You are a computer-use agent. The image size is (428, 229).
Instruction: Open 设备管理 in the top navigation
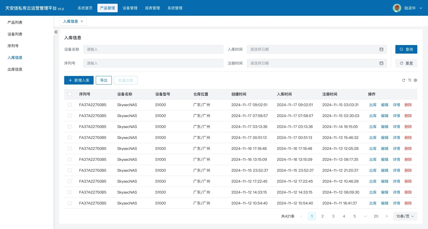click(x=130, y=8)
